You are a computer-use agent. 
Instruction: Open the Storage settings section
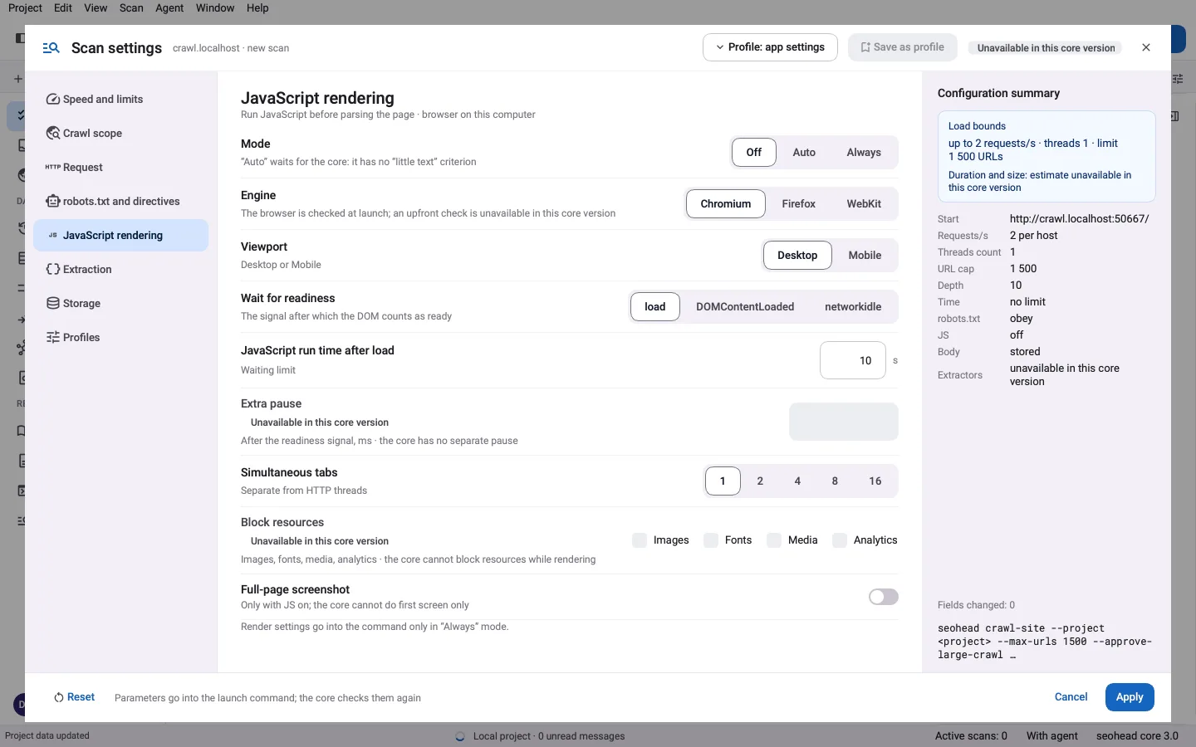(x=120, y=304)
